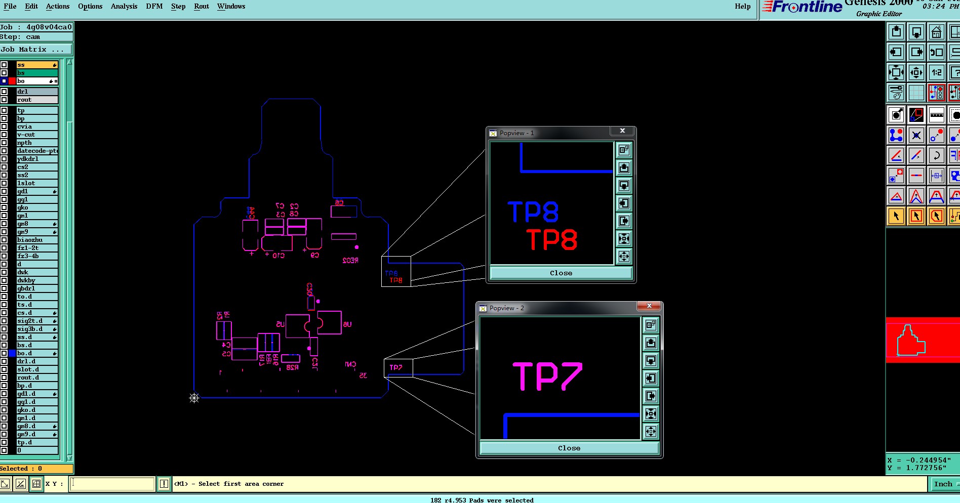The width and height of the screenshot is (960, 503).
Task: Open the Actions menu
Action: point(58,6)
